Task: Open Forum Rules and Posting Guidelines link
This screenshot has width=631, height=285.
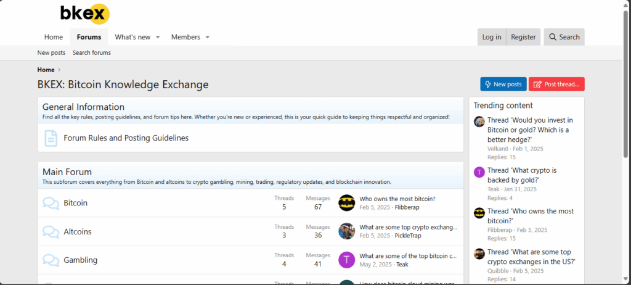Action: (126, 138)
